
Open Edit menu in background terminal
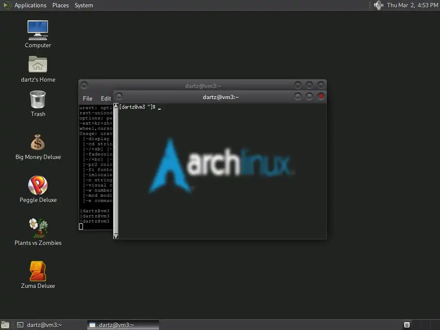pyautogui.click(x=106, y=98)
